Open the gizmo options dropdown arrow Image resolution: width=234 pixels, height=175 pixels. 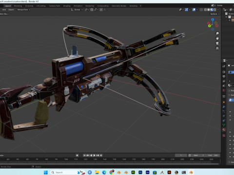tap(190, 10)
